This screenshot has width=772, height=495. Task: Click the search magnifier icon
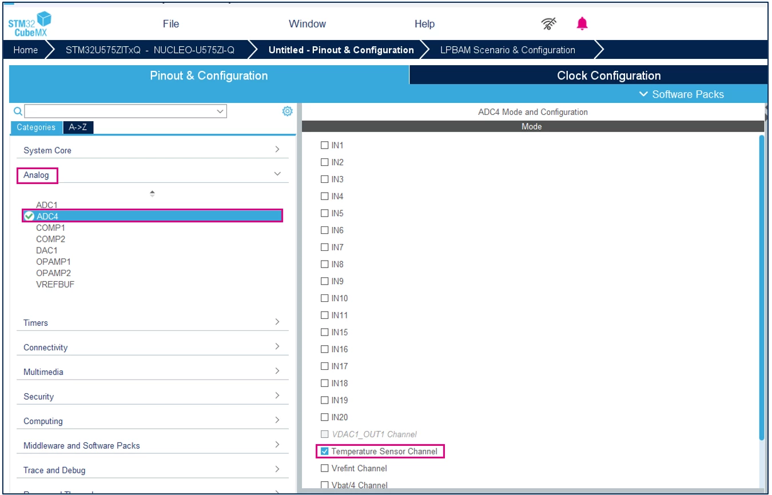click(x=18, y=111)
